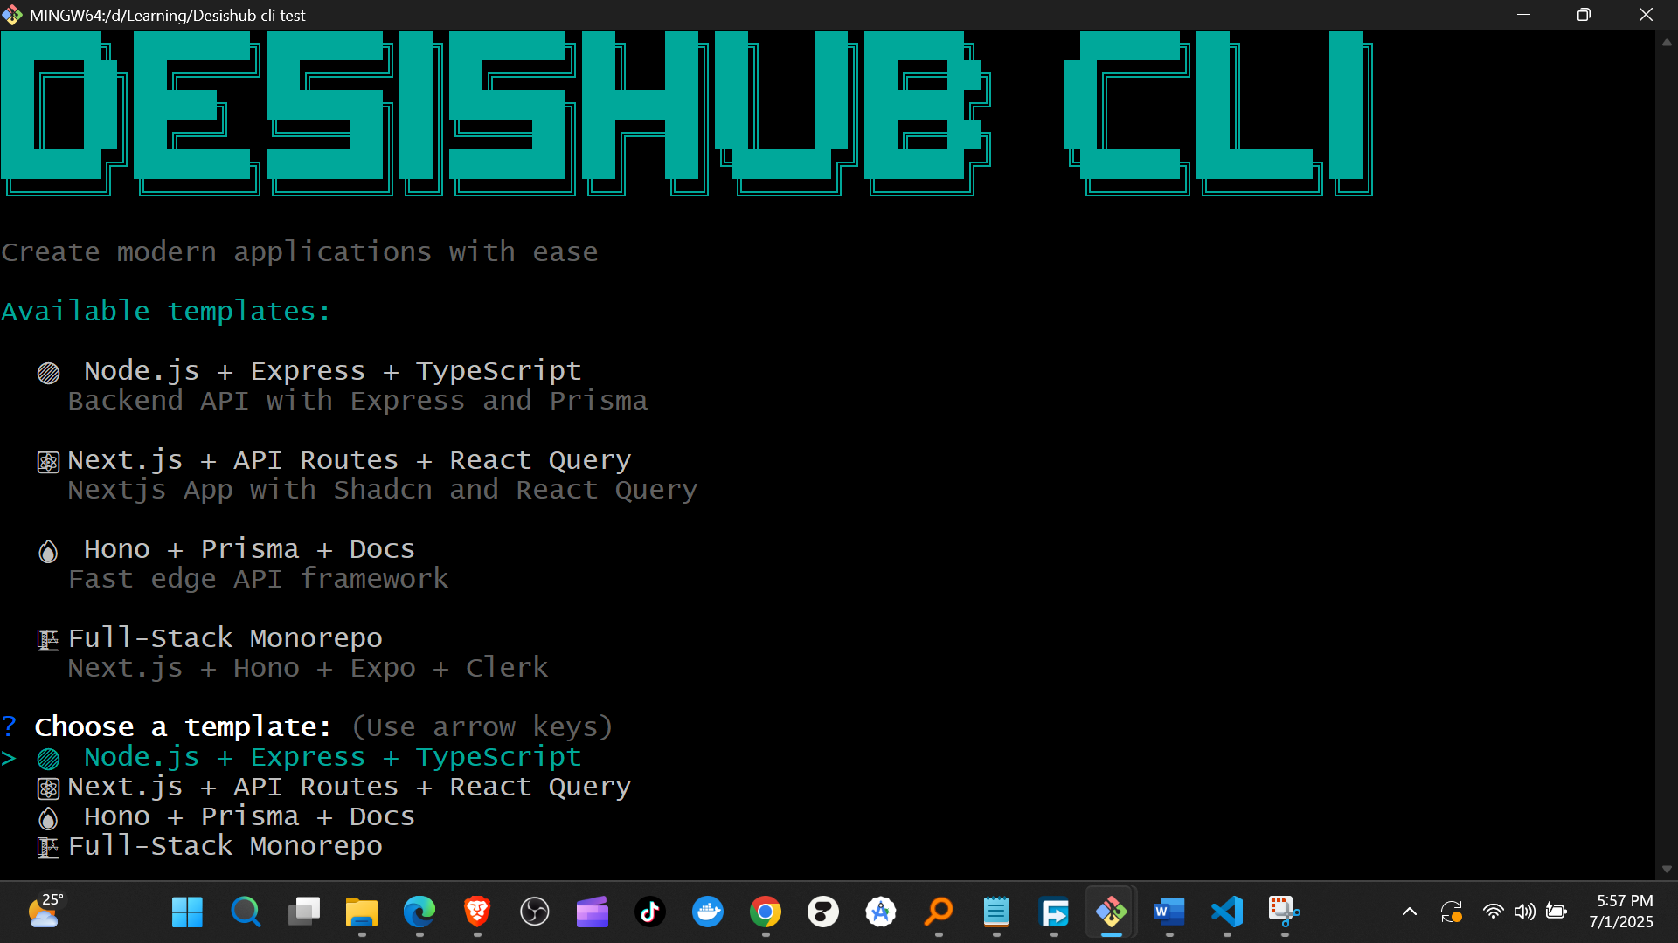
Task: Open the Windows Start menu
Action: click(x=187, y=912)
